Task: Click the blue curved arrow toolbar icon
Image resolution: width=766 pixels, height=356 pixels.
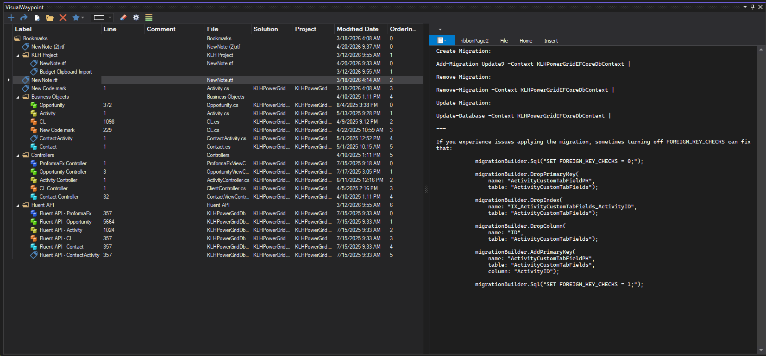Action: pos(24,18)
